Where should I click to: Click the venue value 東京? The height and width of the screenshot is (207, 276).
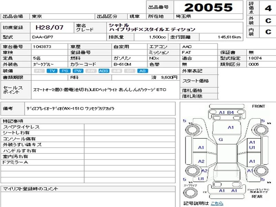coord(37,16)
